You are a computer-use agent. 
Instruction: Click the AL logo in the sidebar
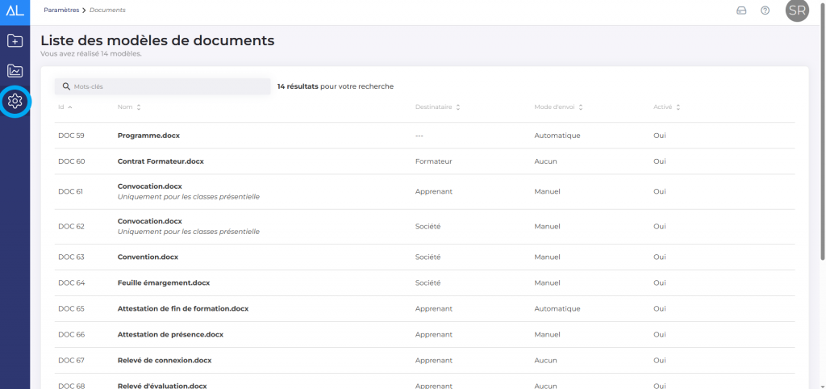pyautogui.click(x=15, y=10)
